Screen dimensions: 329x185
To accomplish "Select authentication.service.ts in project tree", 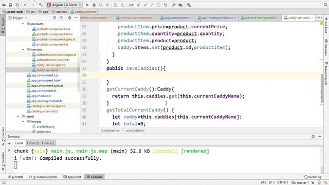I will tap(53, 60).
